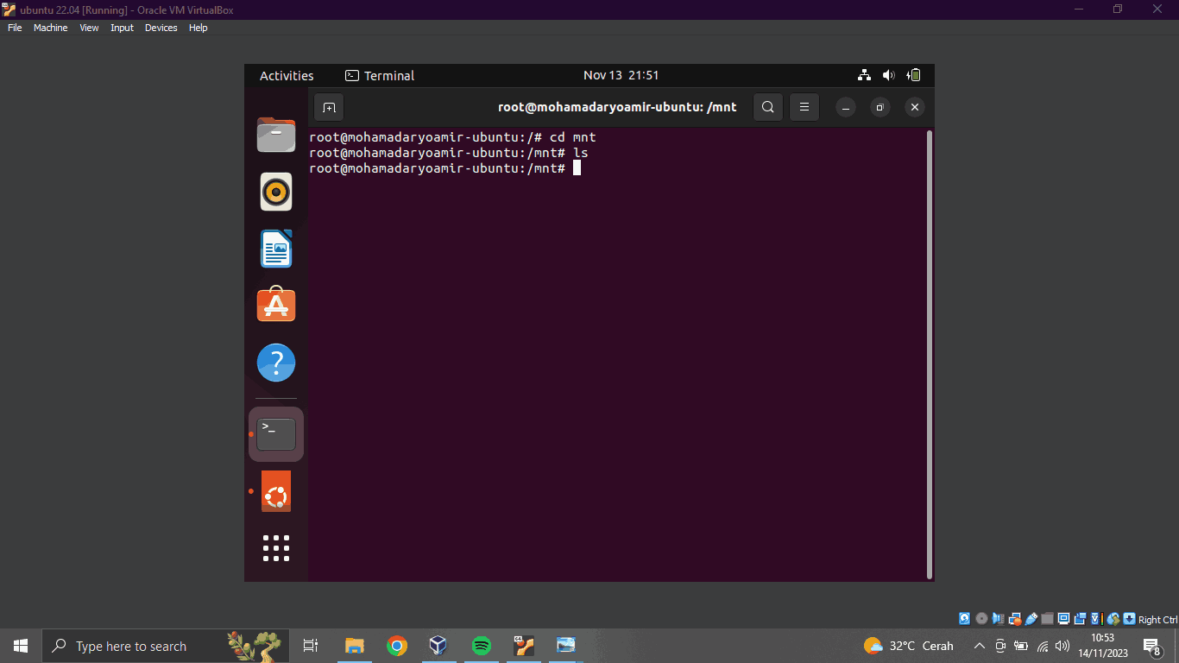Open the VirtualBox View menu
This screenshot has width=1179, height=663.
[89, 28]
